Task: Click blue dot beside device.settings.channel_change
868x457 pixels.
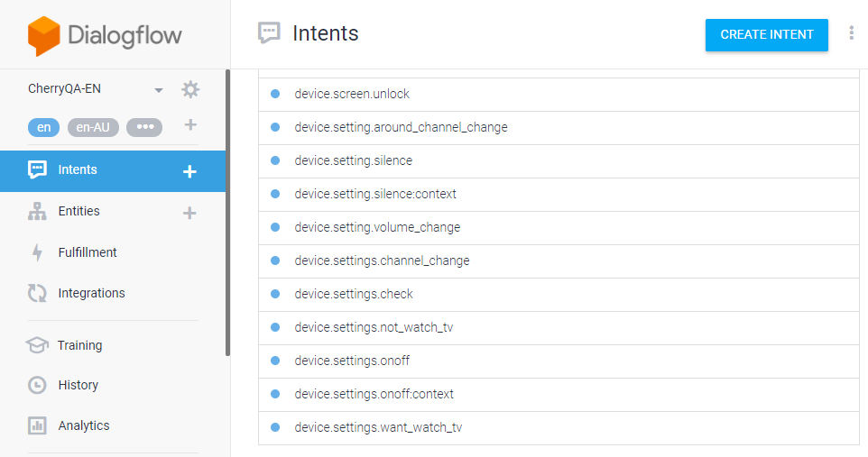Action: click(x=275, y=260)
